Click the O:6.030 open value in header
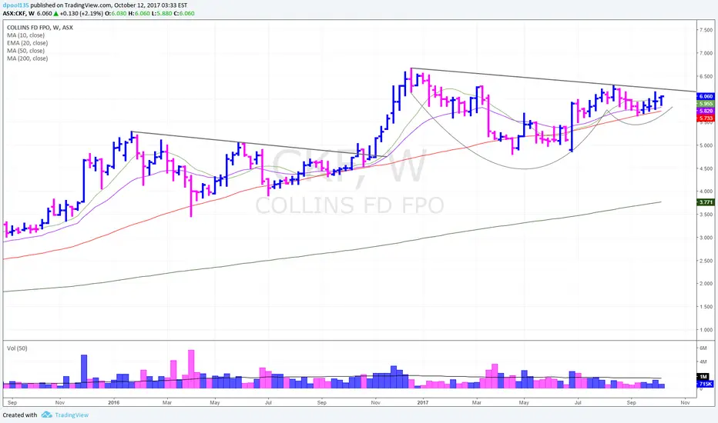The width and height of the screenshot is (718, 423). coord(116,13)
